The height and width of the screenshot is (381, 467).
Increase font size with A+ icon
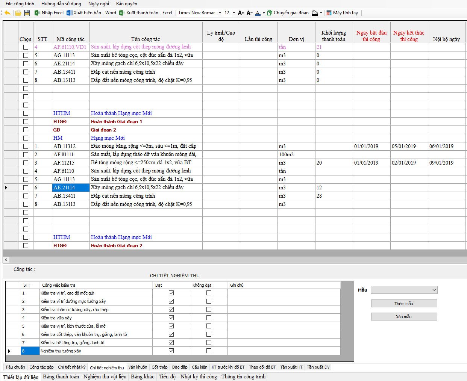241,13
